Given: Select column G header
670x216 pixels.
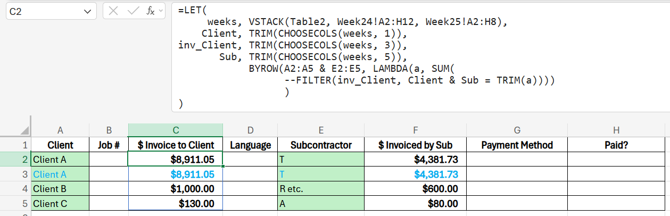Looking at the screenshot, I should coord(517,131).
